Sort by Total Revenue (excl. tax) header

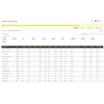[76, 47]
